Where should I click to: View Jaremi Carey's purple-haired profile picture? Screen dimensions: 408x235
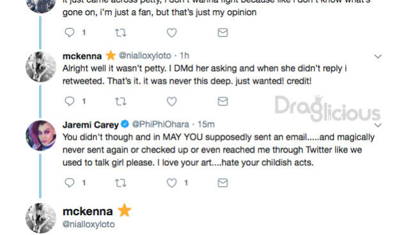pos(41,135)
